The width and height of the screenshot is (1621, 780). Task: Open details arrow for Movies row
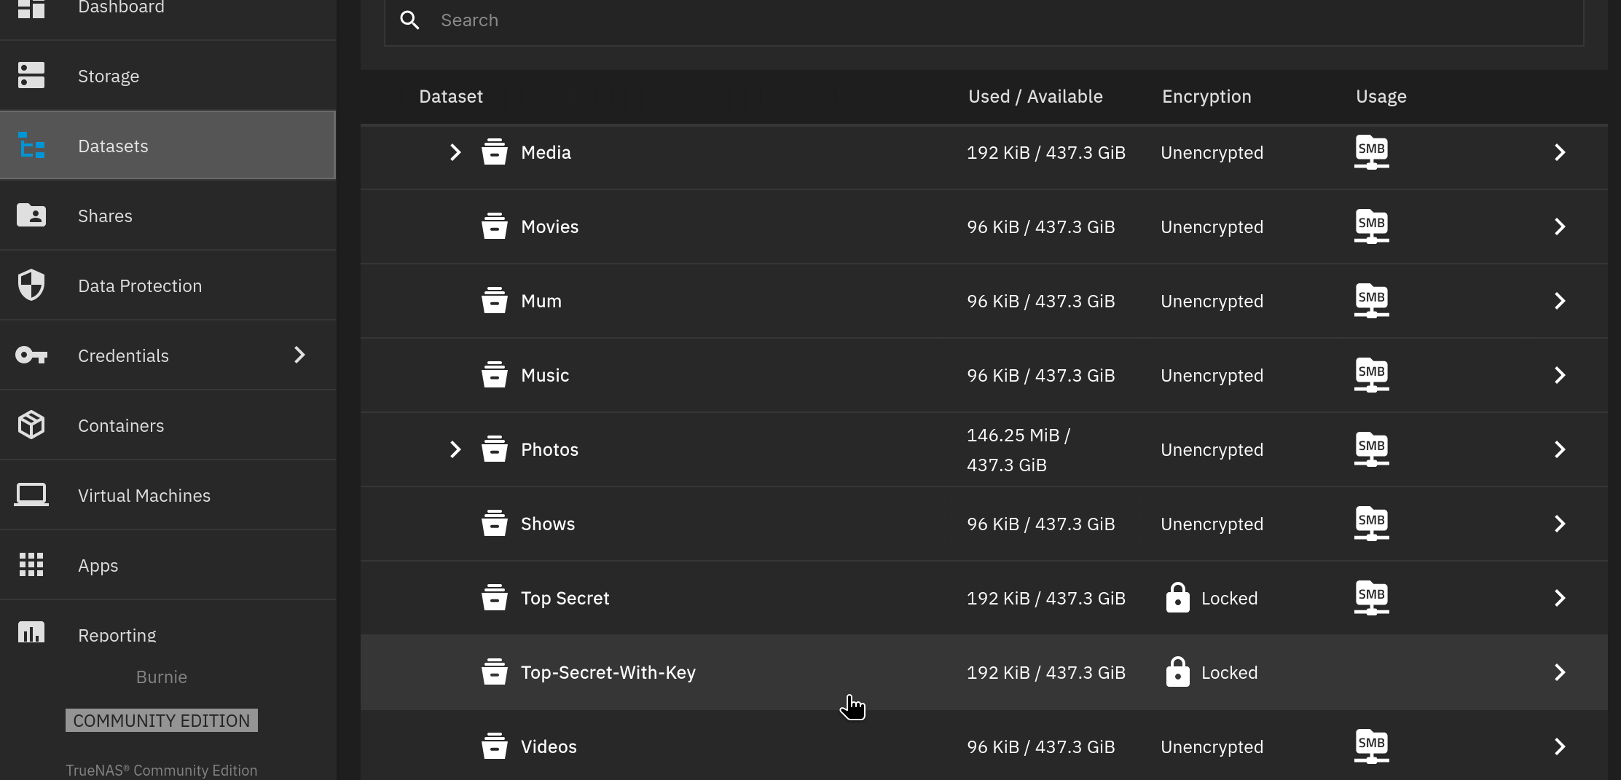pos(1560,226)
